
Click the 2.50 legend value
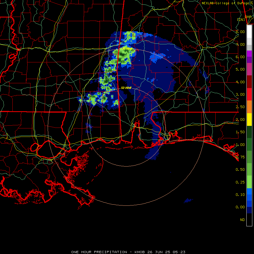click(x=240, y=107)
